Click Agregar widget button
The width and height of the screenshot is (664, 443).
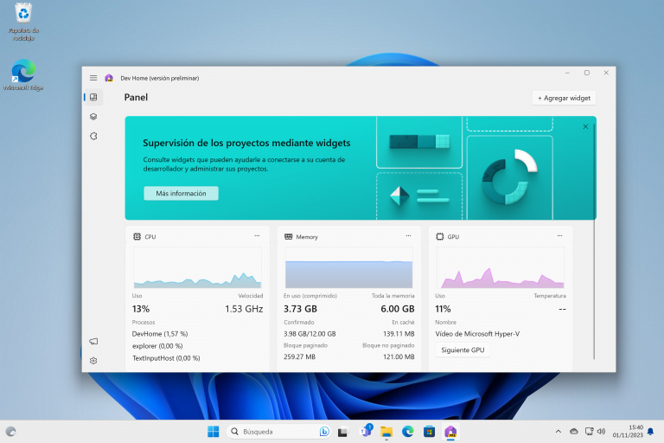point(564,98)
